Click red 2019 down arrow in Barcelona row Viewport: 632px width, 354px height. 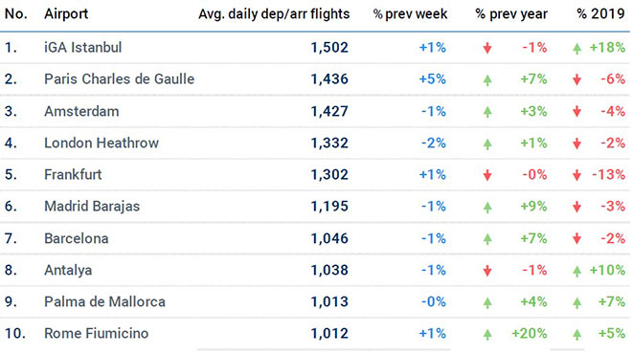coord(577,239)
